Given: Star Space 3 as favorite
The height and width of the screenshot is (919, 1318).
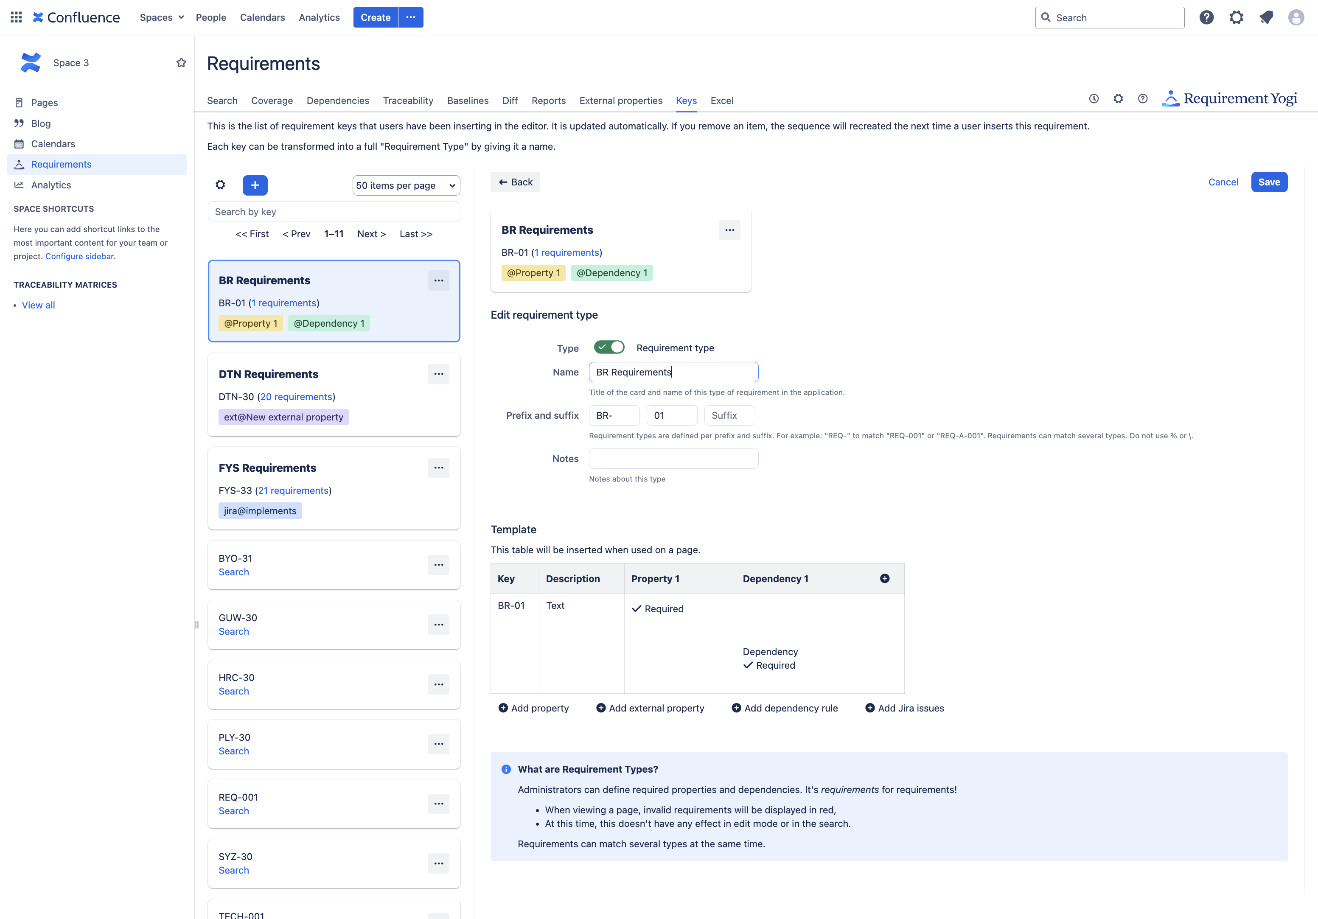Looking at the screenshot, I should 181,62.
